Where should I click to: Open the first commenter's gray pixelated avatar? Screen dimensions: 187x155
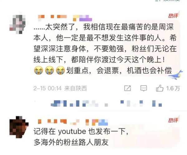pyautogui.click(x=18, y=24)
